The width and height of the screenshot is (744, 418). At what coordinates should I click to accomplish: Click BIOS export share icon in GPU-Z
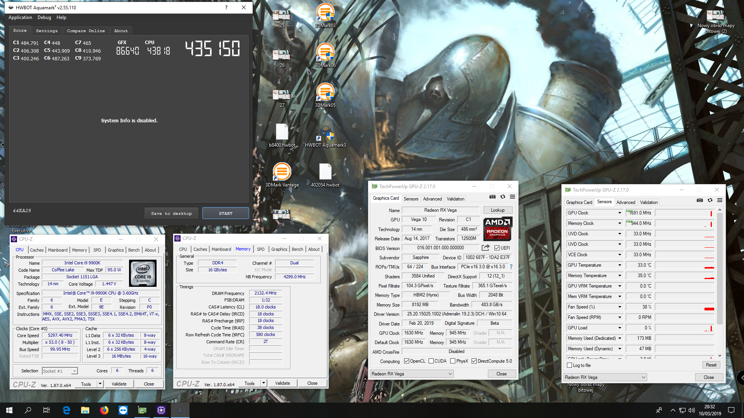click(486, 247)
